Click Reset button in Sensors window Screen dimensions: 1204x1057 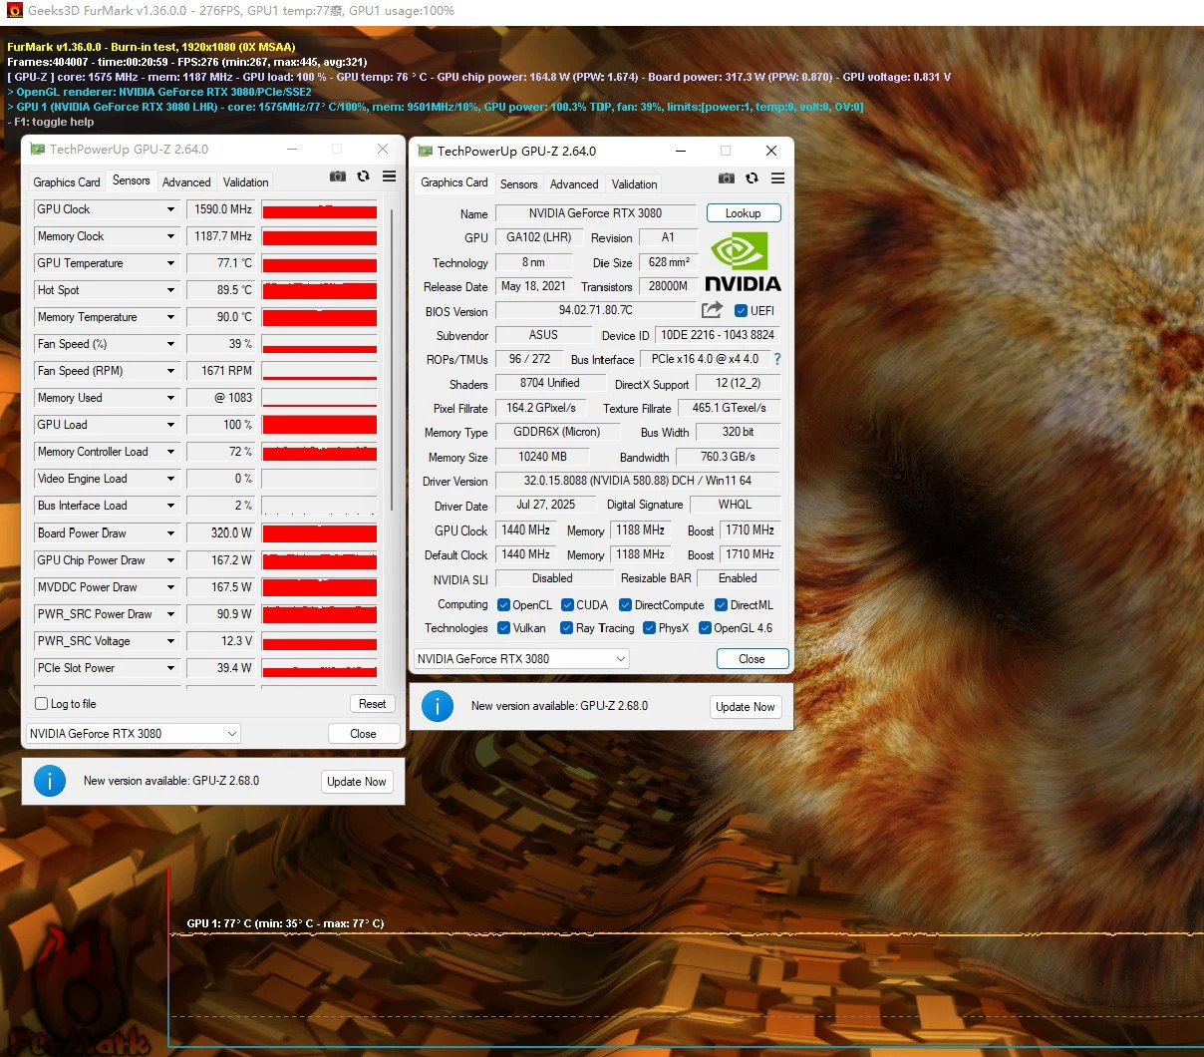coord(373,703)
